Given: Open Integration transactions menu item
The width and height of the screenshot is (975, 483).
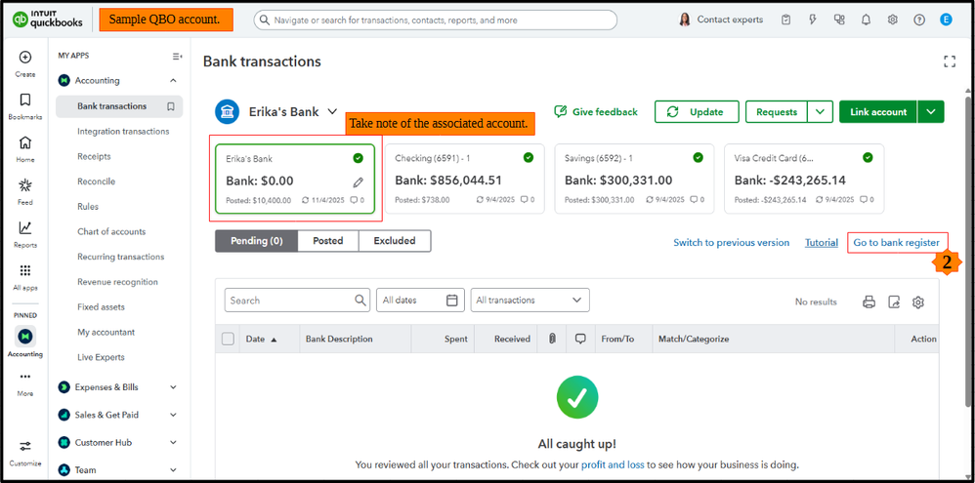Looking at the screenshot, I should (123, 132).
